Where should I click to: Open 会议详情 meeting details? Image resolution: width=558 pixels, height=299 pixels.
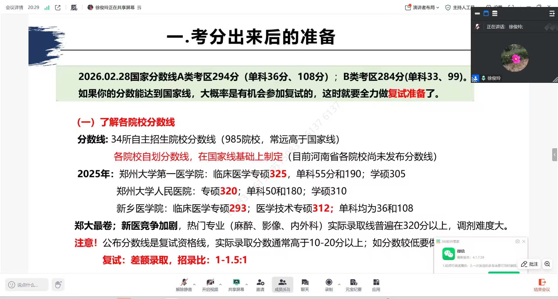(x=14, y=8)
